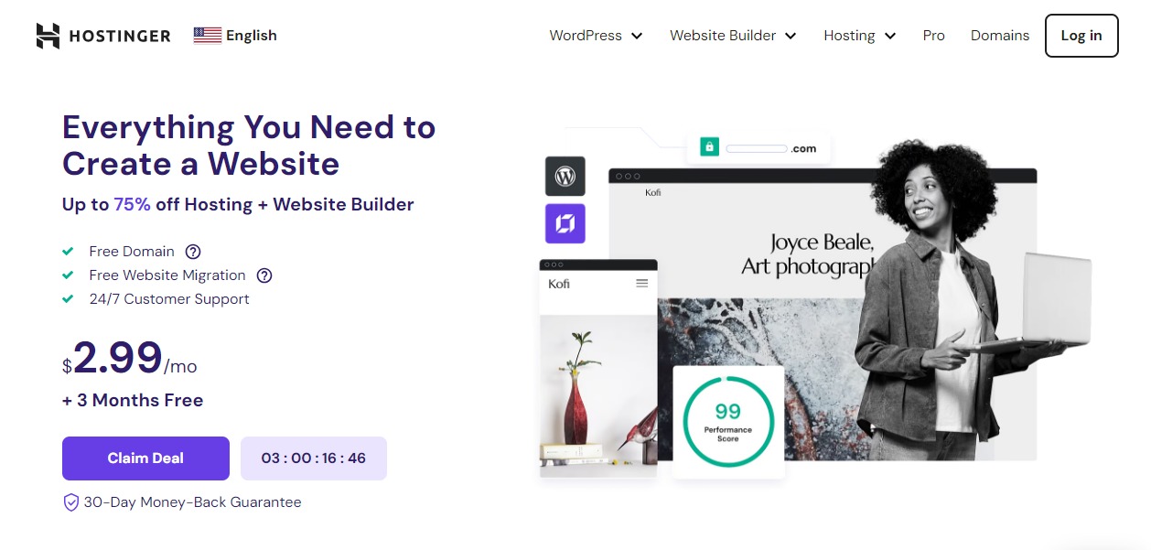Click the Hostinger logo icon

pyautogui.click(x=48, y=36)
